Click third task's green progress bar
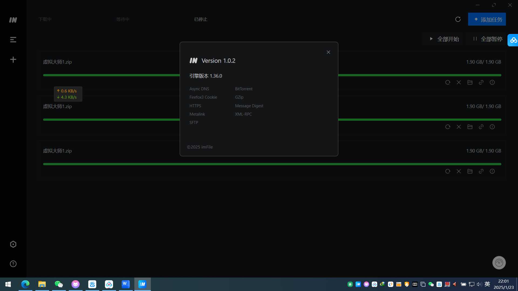518x291 pixels. click(x=272, y=164)
